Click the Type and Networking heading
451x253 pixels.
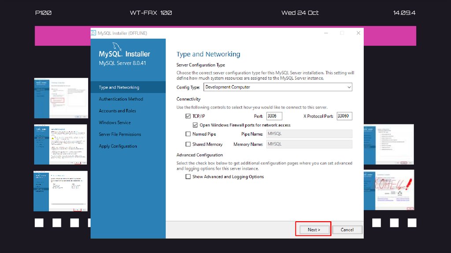tap(208, 54)
